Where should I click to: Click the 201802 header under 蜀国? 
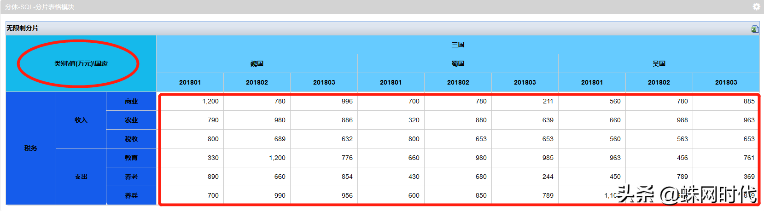click(x=458, y=82)
